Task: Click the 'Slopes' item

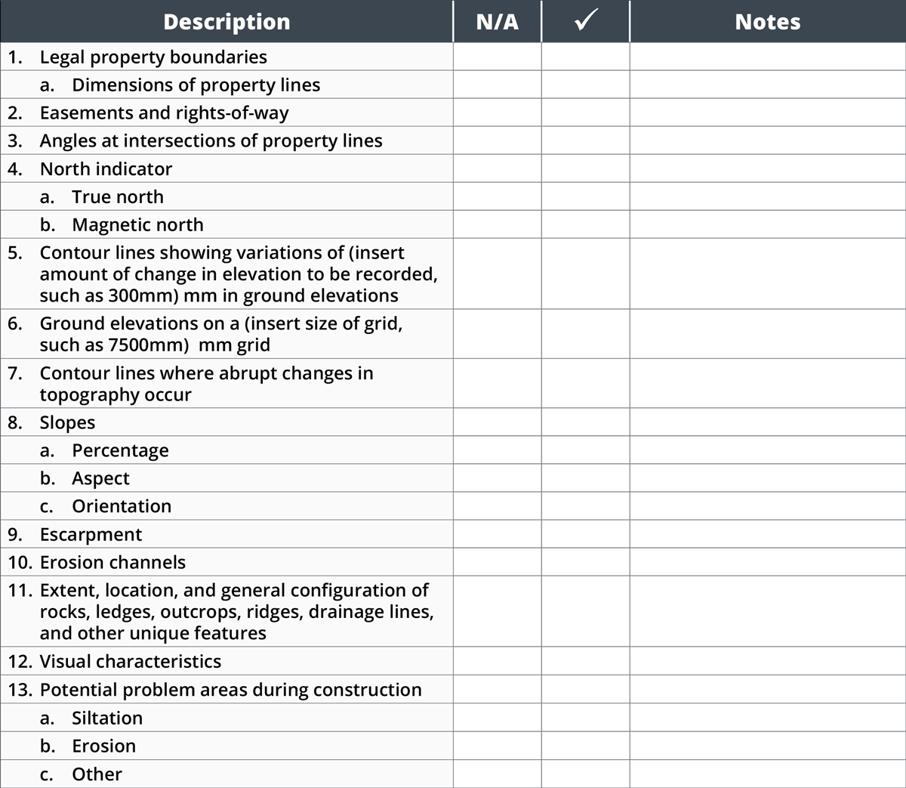Action: (67, 422)
